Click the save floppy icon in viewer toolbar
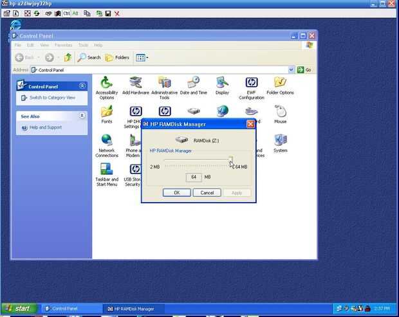 108,14
